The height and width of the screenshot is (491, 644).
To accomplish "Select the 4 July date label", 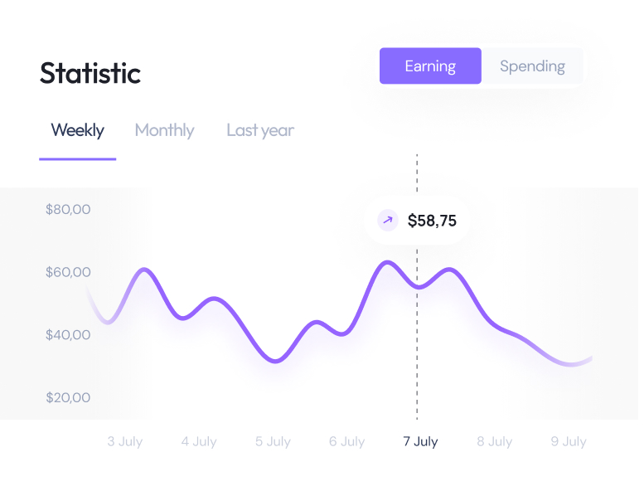I will tap(199, 441).
